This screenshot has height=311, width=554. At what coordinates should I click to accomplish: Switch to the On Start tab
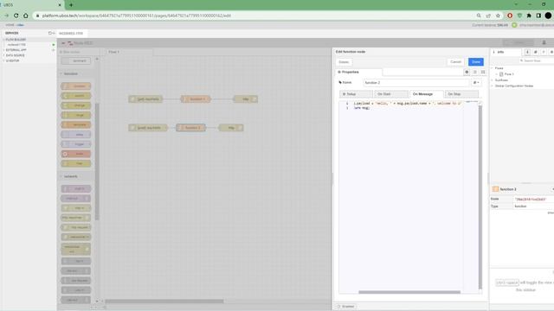390,94
